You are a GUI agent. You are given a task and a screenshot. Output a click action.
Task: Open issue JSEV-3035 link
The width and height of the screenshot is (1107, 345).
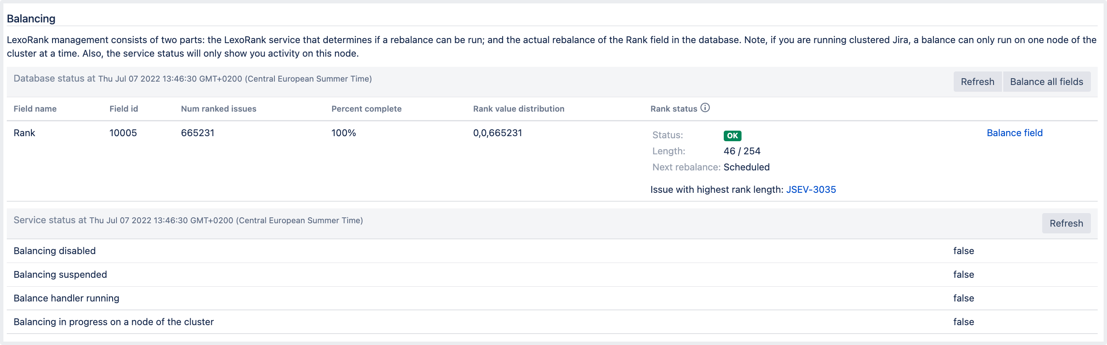click(811, 189)
